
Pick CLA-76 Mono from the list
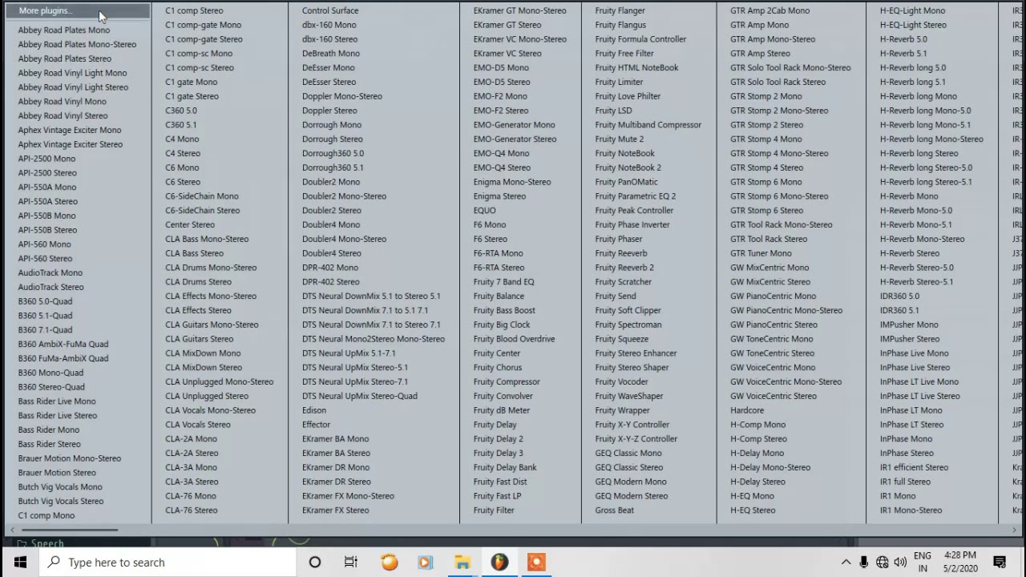(191, 495)
